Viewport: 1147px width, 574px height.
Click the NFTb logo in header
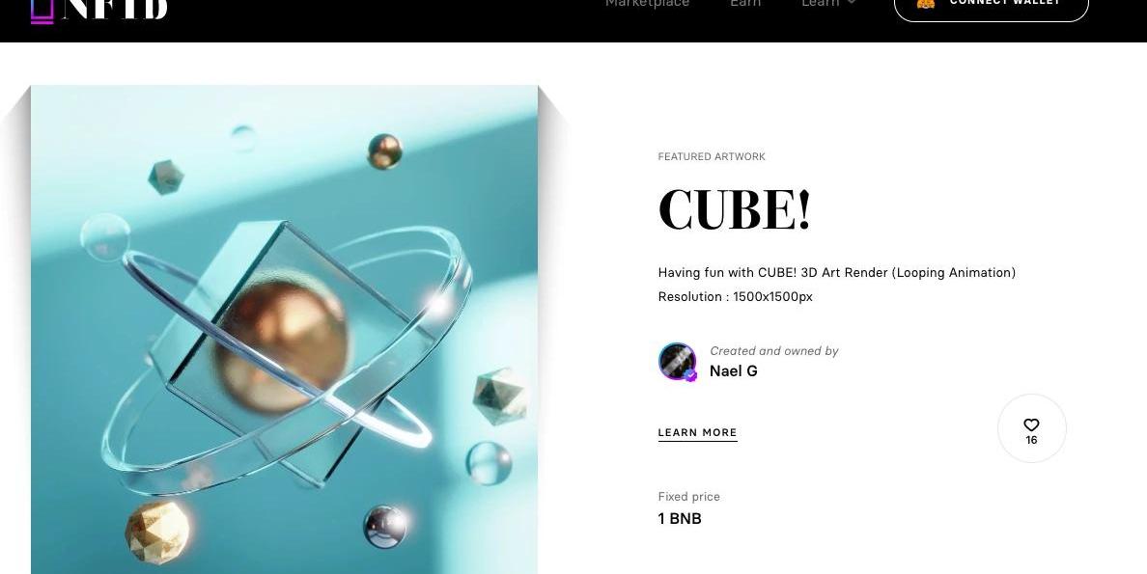tap(99, 11)
